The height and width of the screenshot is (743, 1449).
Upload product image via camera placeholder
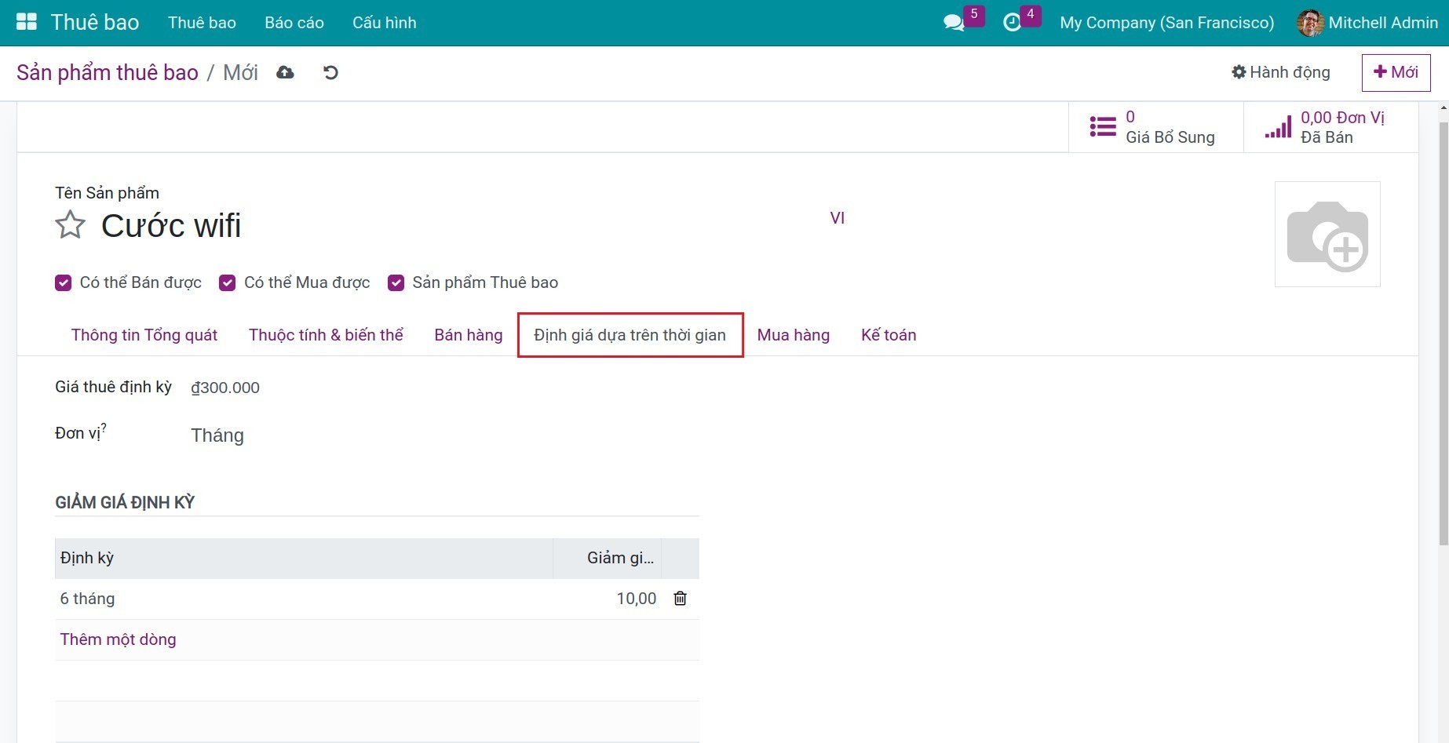coord(1327,235)
